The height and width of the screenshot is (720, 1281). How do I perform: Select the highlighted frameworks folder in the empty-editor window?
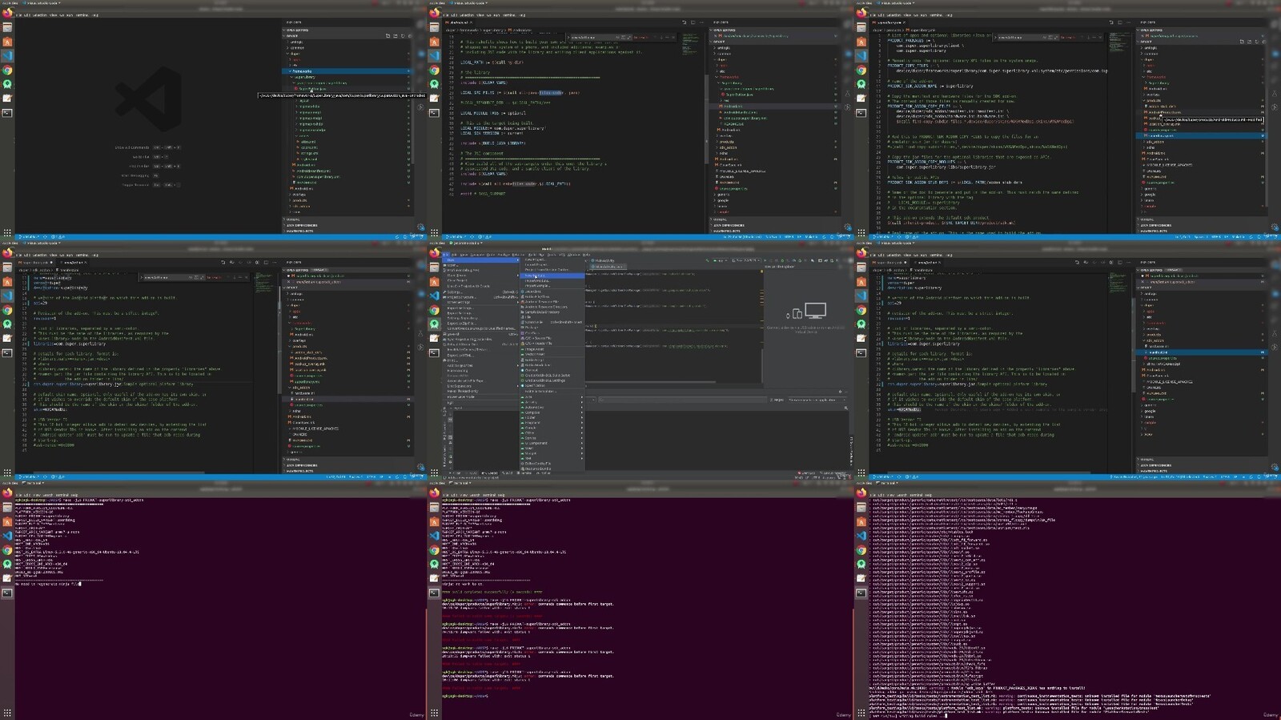(x=349, y=71)
